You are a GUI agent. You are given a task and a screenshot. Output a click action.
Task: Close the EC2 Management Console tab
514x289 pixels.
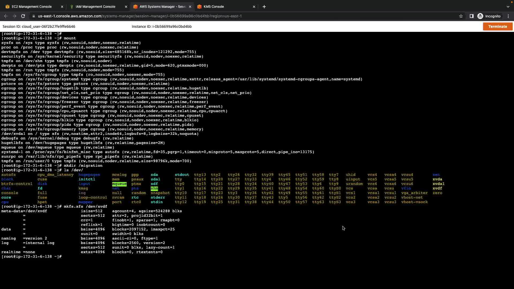click(x=62, y=7)
